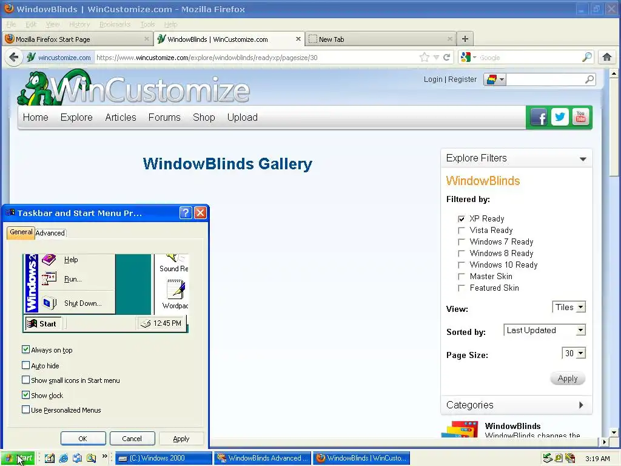Open the Sorted by Last Updated dropdown
Screen dimensions: 621x466
click(x=544, y=330)
